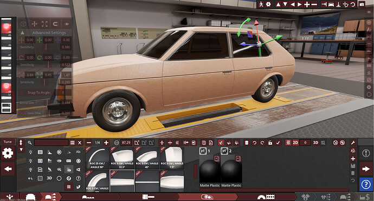The height and width of the screenshot is (201, 374).
Task: Select the ROC 5 CM / ANGLE 45° fixture
Action: tap(147, 158)
